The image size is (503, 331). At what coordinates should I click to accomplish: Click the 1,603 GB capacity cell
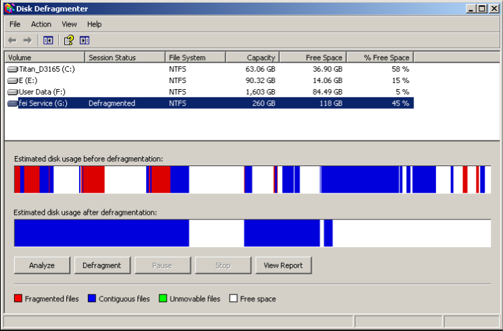click(260, 93)
